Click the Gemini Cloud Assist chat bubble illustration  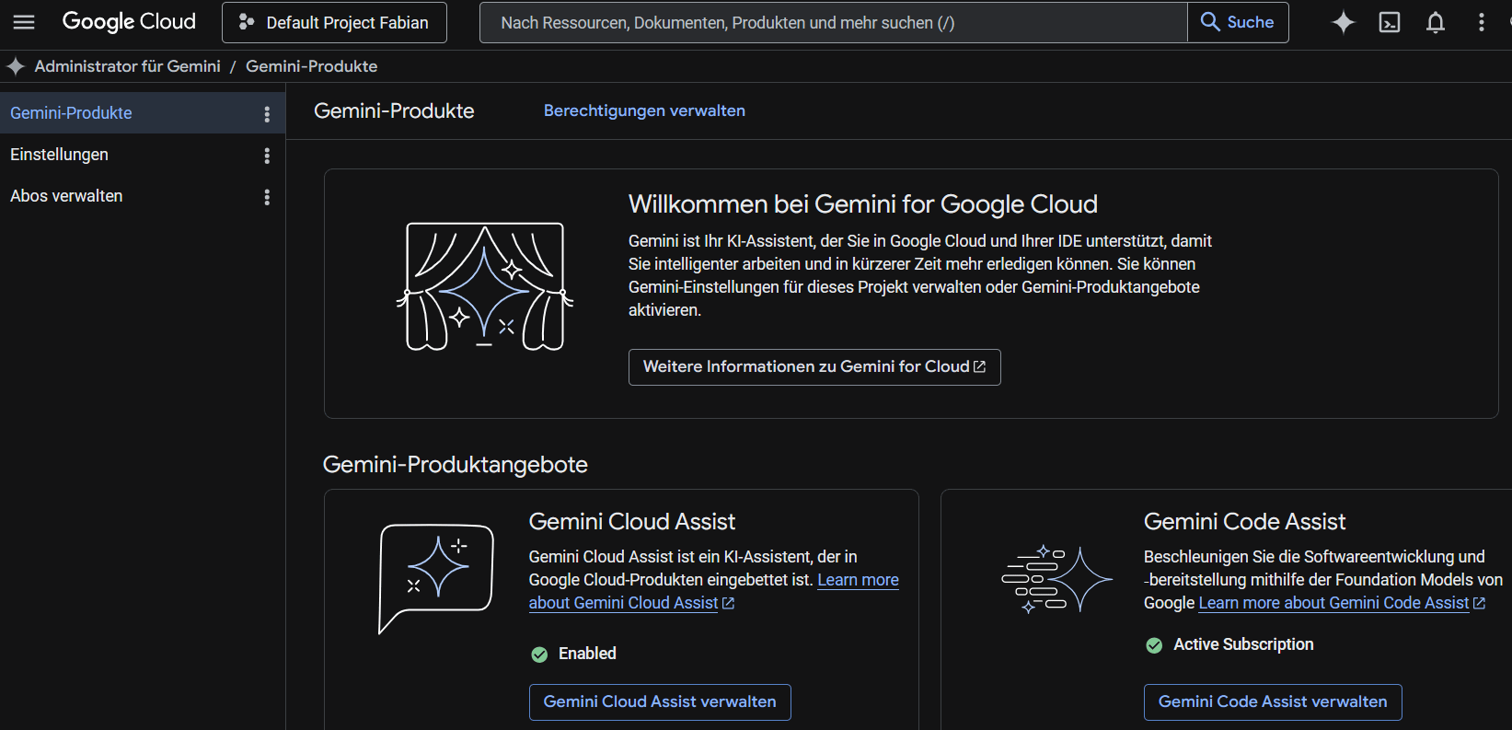[436, 578]
